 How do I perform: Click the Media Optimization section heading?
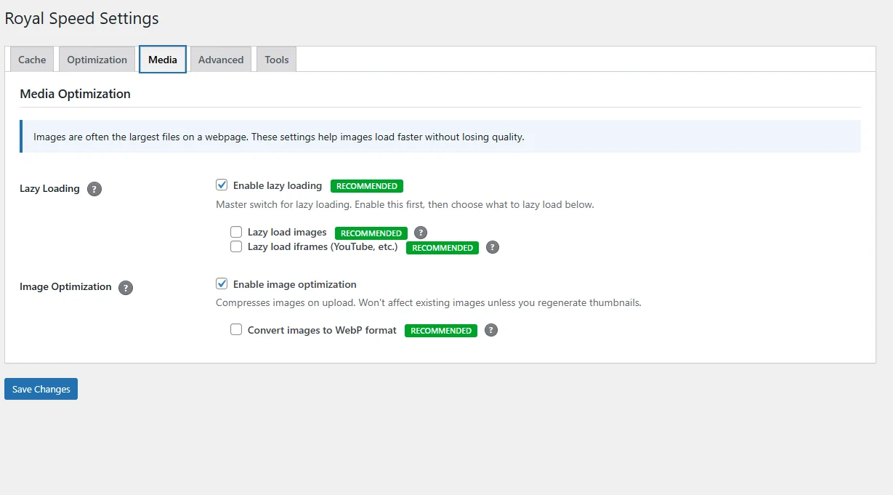(x=75, y=94)
